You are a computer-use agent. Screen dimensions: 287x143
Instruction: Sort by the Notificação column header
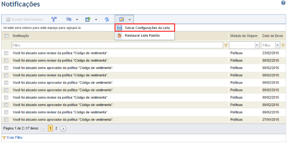[21, 36]
